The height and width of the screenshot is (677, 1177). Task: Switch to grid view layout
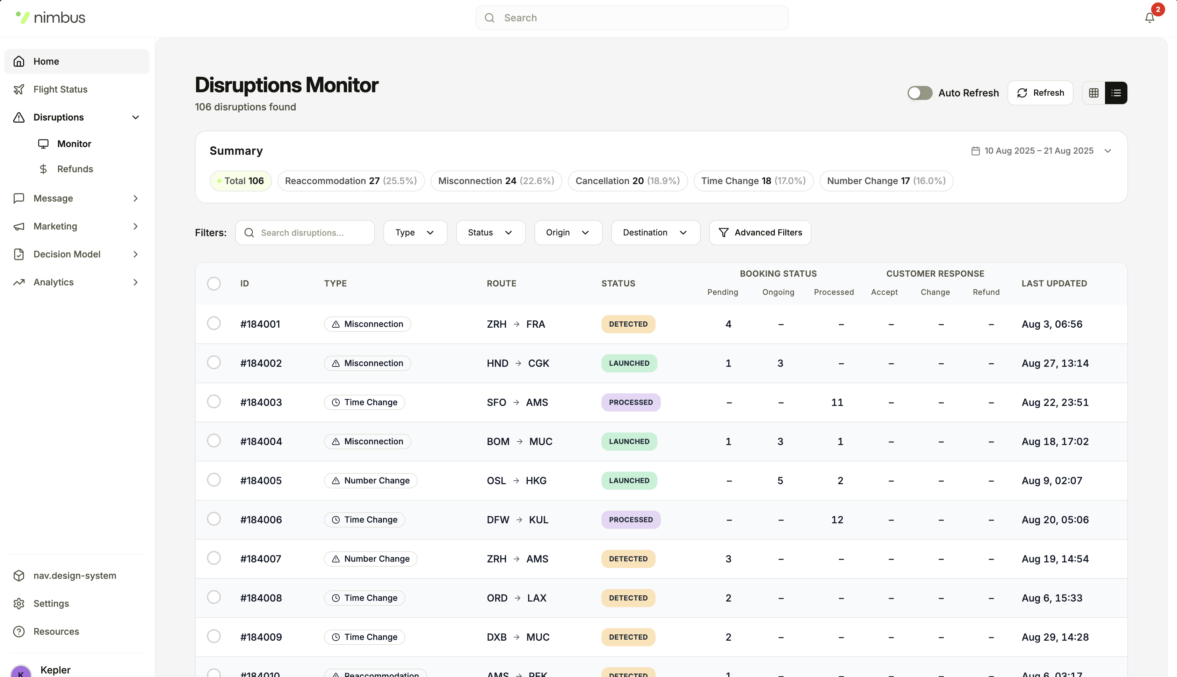(x=1093, y=93)
